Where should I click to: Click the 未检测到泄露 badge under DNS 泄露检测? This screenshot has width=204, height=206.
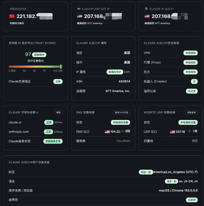tap(120, 122)
